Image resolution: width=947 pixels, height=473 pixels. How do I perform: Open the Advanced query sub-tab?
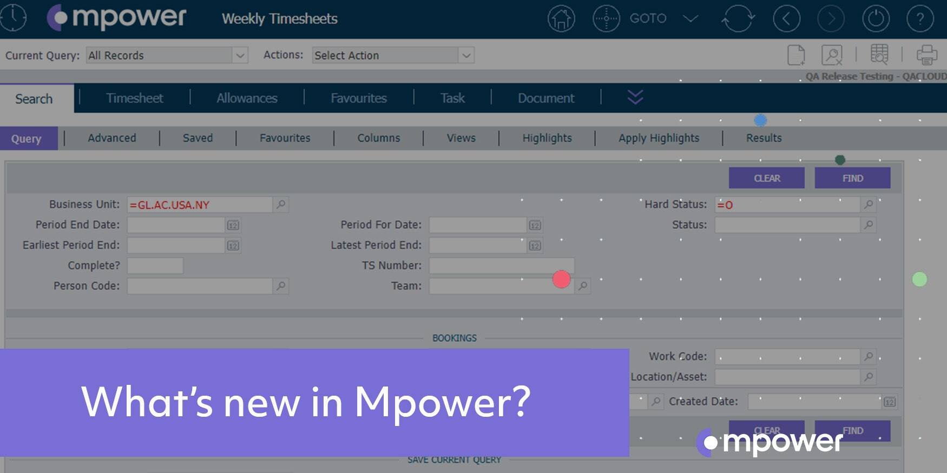click(x=112, y=138)
